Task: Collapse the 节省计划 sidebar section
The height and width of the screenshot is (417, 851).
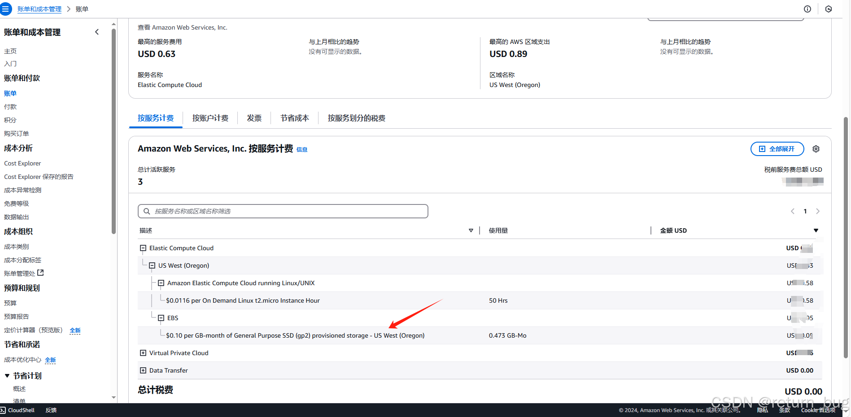Action: click(7, 376)
